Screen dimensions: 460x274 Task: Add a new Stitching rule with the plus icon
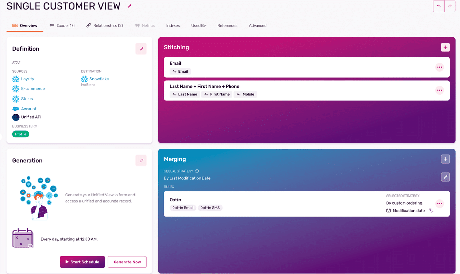coord(445,47)
